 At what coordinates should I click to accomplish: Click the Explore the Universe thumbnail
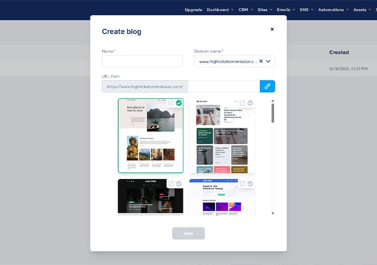pos(222,197)
